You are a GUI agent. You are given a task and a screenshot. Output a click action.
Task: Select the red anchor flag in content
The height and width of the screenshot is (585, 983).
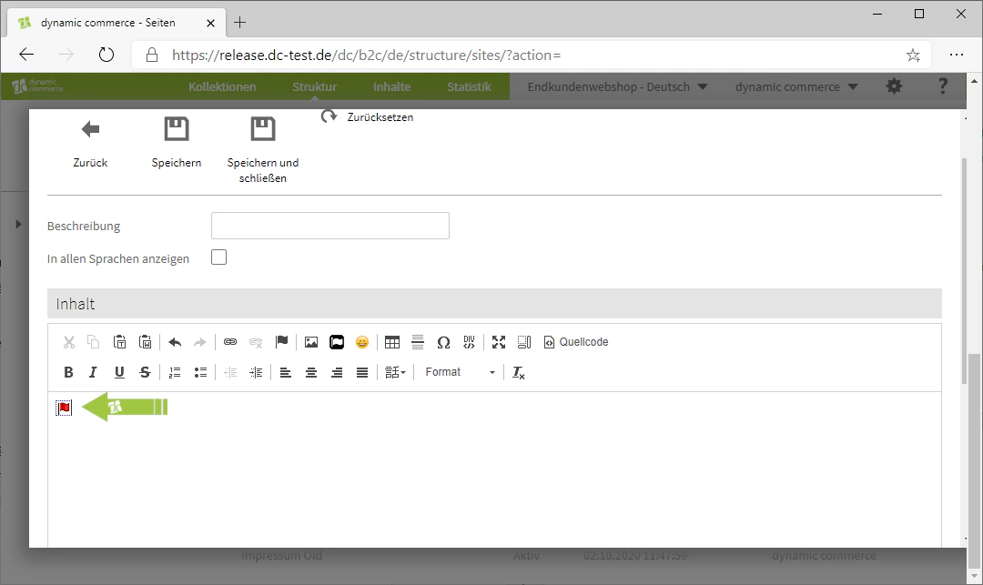[64, 408]
